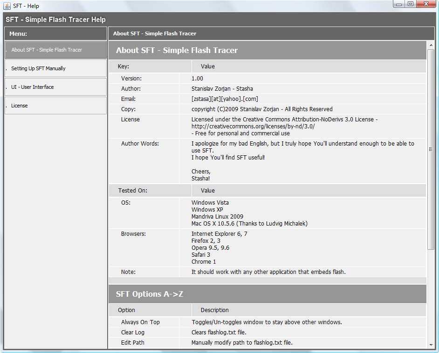The width and height of the screenshot is (439, 353).
Task: Click the Chrome 1 entry
Action: pyautogui.click(x=204, y=261)
